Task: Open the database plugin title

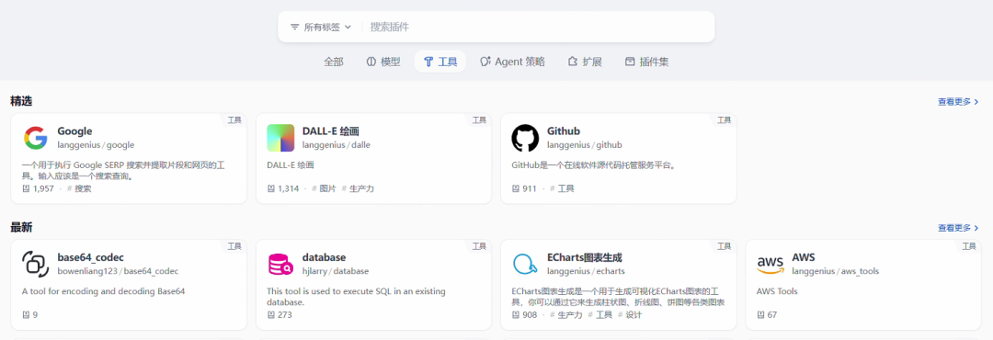Action: (324, 257)
